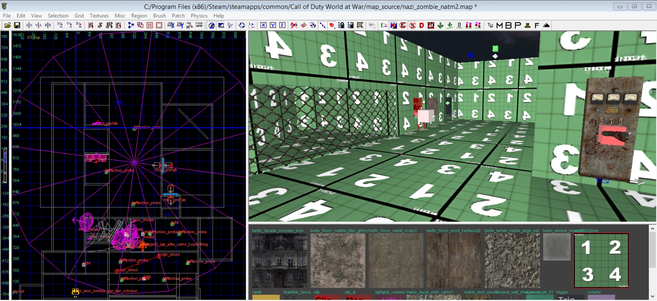This screenshot has width=657, height=301.
Task: Rotate selection around Z axis
Action: [x=79, y=25]
